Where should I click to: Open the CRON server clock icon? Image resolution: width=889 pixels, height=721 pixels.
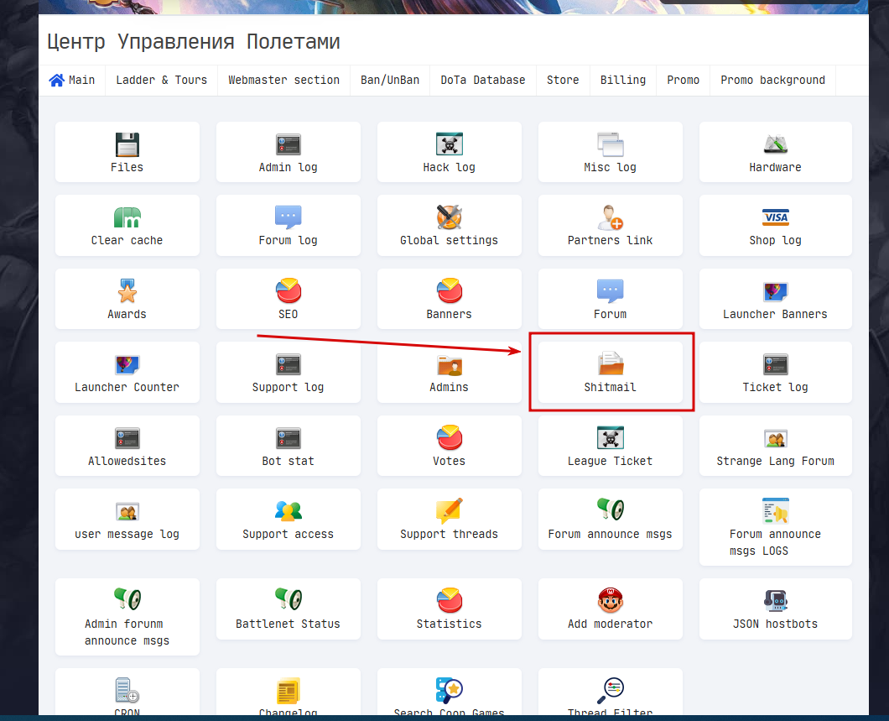[x=127, y=691]
